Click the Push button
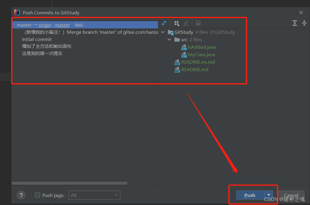 [250, 195]
